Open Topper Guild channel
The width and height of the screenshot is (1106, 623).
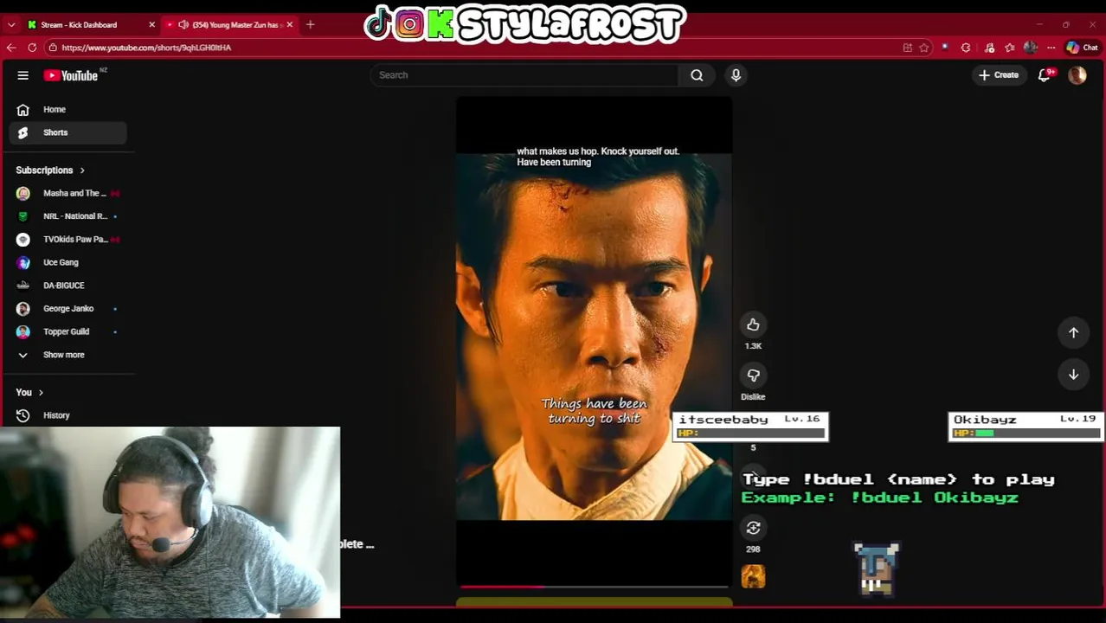[x=68, y=331]
